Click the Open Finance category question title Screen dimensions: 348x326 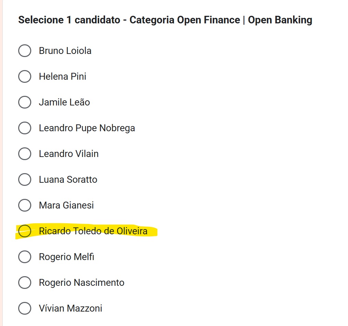click(x=165, y=20)
